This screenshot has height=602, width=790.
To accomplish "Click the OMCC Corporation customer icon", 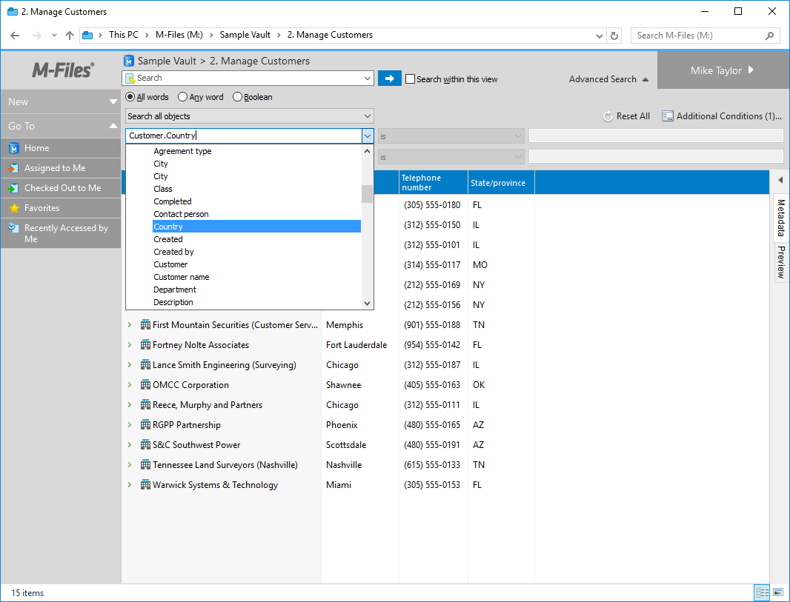I will pyautogui.click(x=145, y=385).
